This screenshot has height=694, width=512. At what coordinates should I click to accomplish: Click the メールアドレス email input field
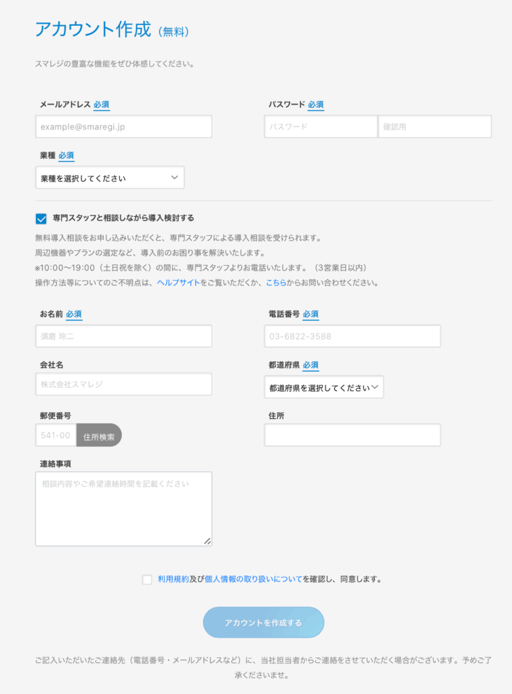(123, 127)
